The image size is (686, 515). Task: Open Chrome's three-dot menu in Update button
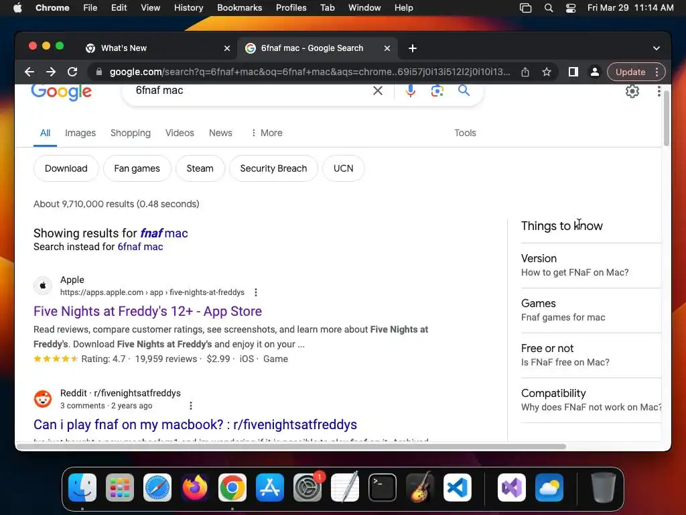coord(657,72)
